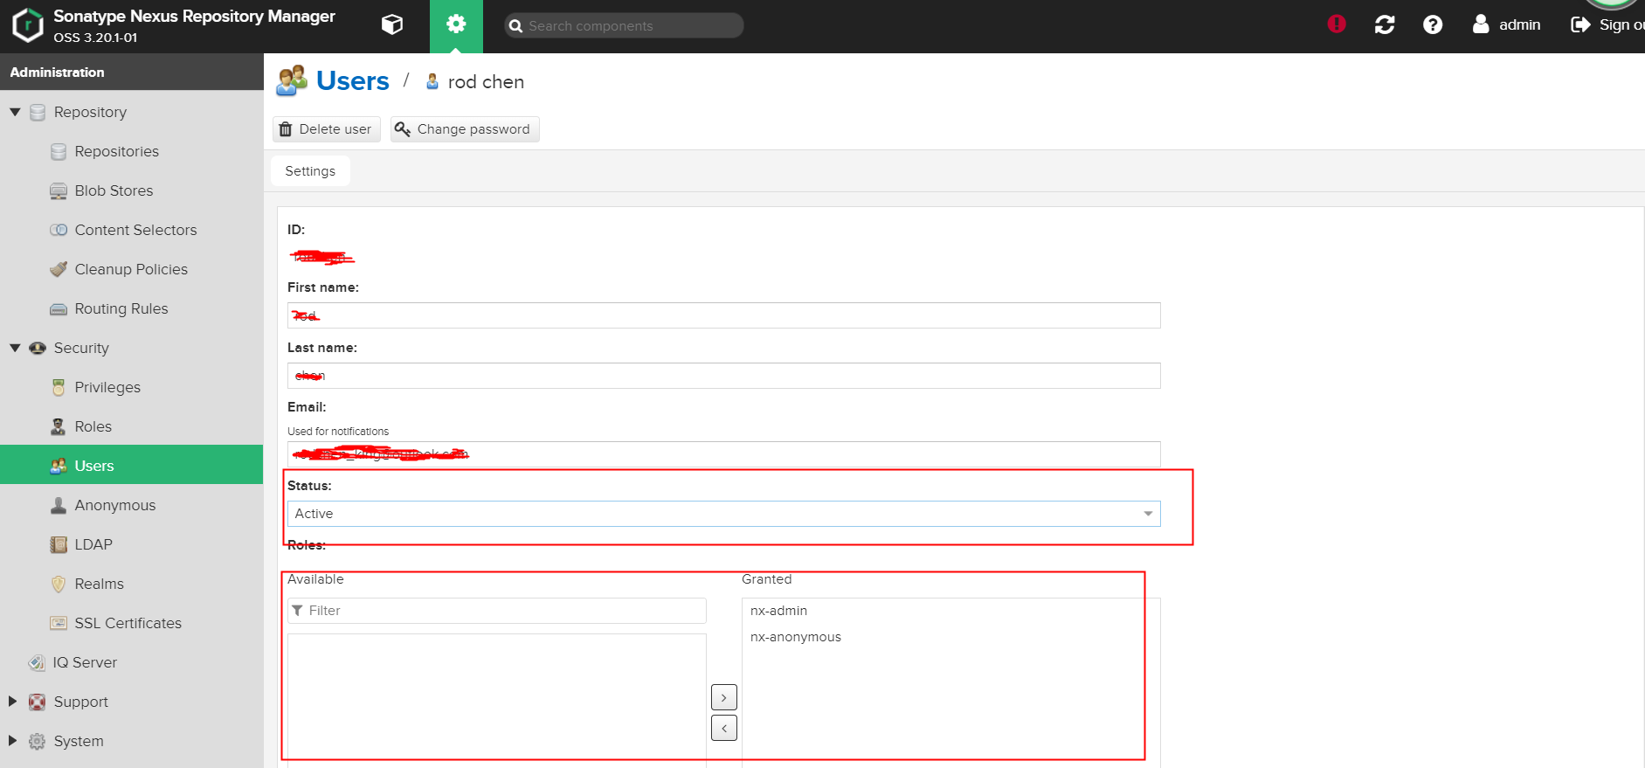The height and width of the screenshot is (768, 1645).
Task: Click the remove role left-arrow button
Action: coord(724,728)
